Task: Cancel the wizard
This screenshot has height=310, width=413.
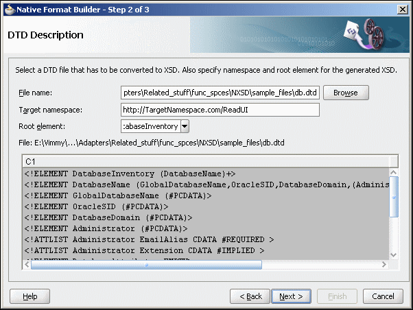Action: [383, 296]
